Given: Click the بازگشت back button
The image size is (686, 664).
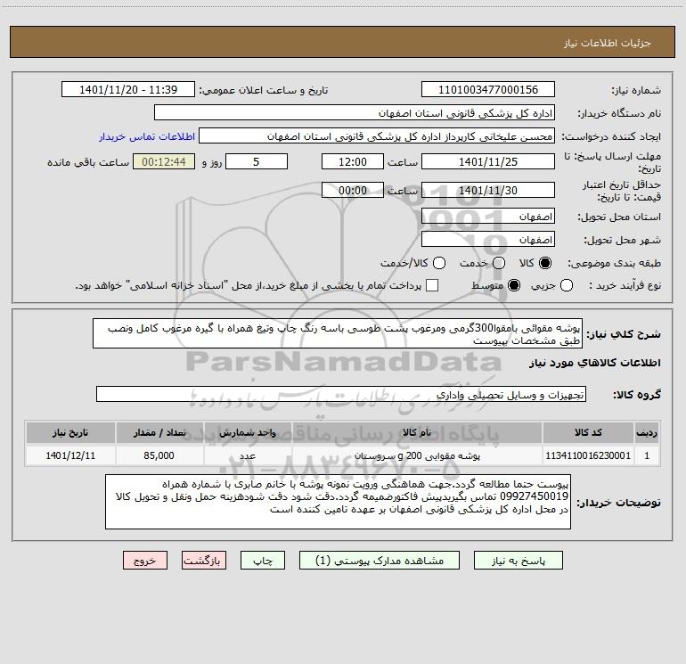Looking at the screenshot, I should pyautogui.click(x=204, y=561).
